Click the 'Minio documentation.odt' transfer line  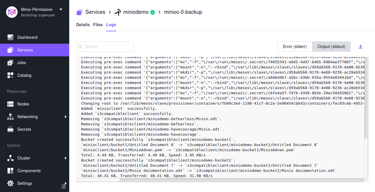click(209, 171)
